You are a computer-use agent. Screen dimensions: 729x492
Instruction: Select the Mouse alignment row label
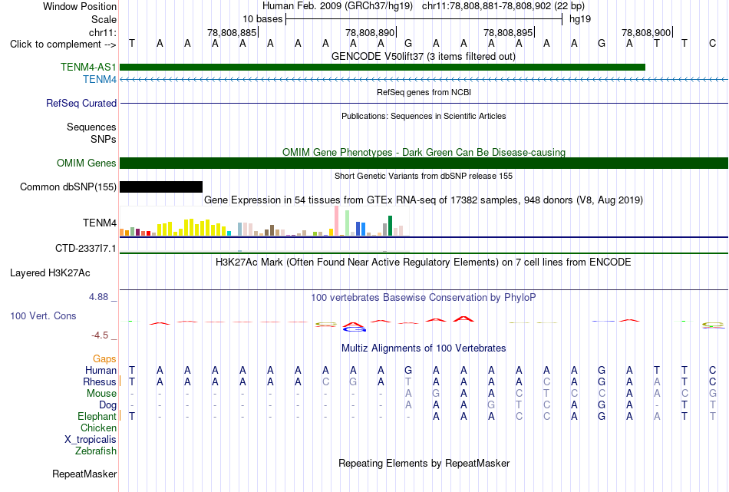pos(101,394)
